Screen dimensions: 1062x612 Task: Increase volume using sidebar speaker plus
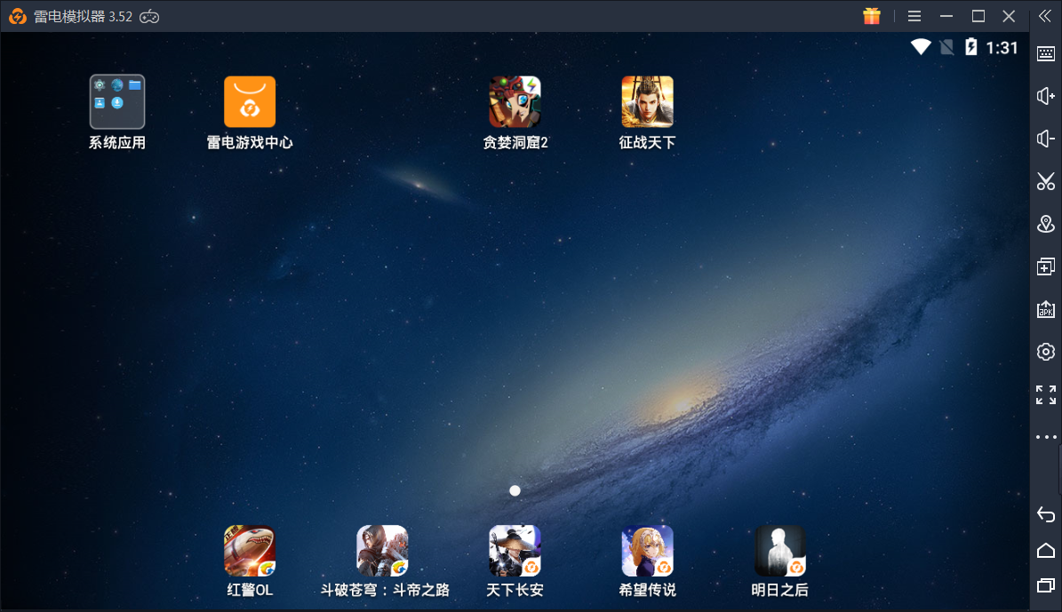(1046, 96)
